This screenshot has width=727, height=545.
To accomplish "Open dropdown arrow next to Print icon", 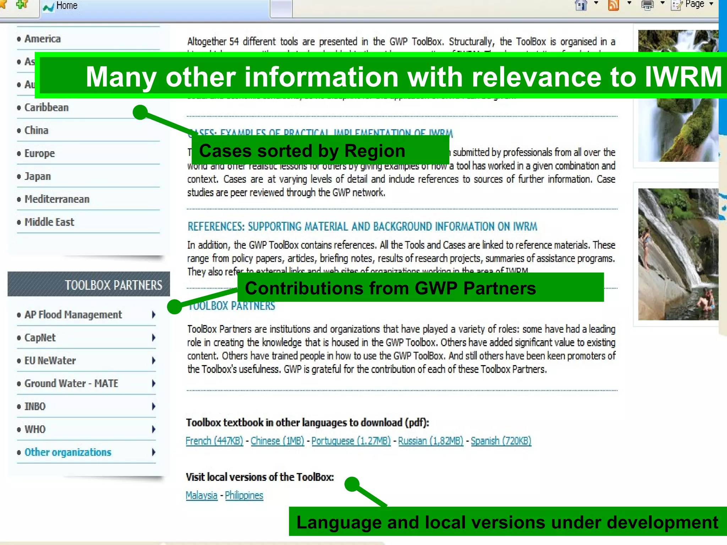I will (x=662, y=4).
